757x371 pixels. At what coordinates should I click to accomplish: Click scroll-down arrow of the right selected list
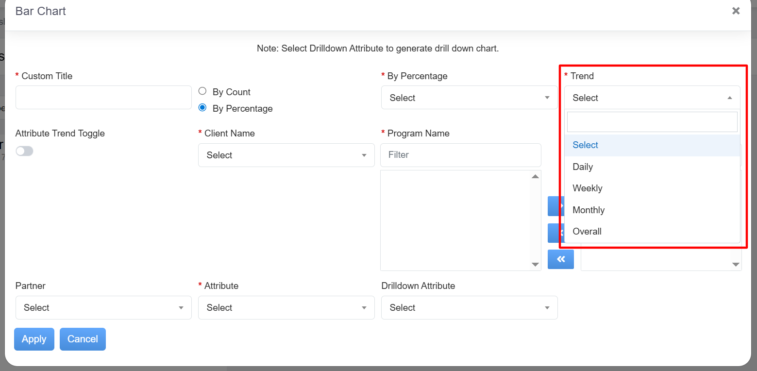pos(736,265)
